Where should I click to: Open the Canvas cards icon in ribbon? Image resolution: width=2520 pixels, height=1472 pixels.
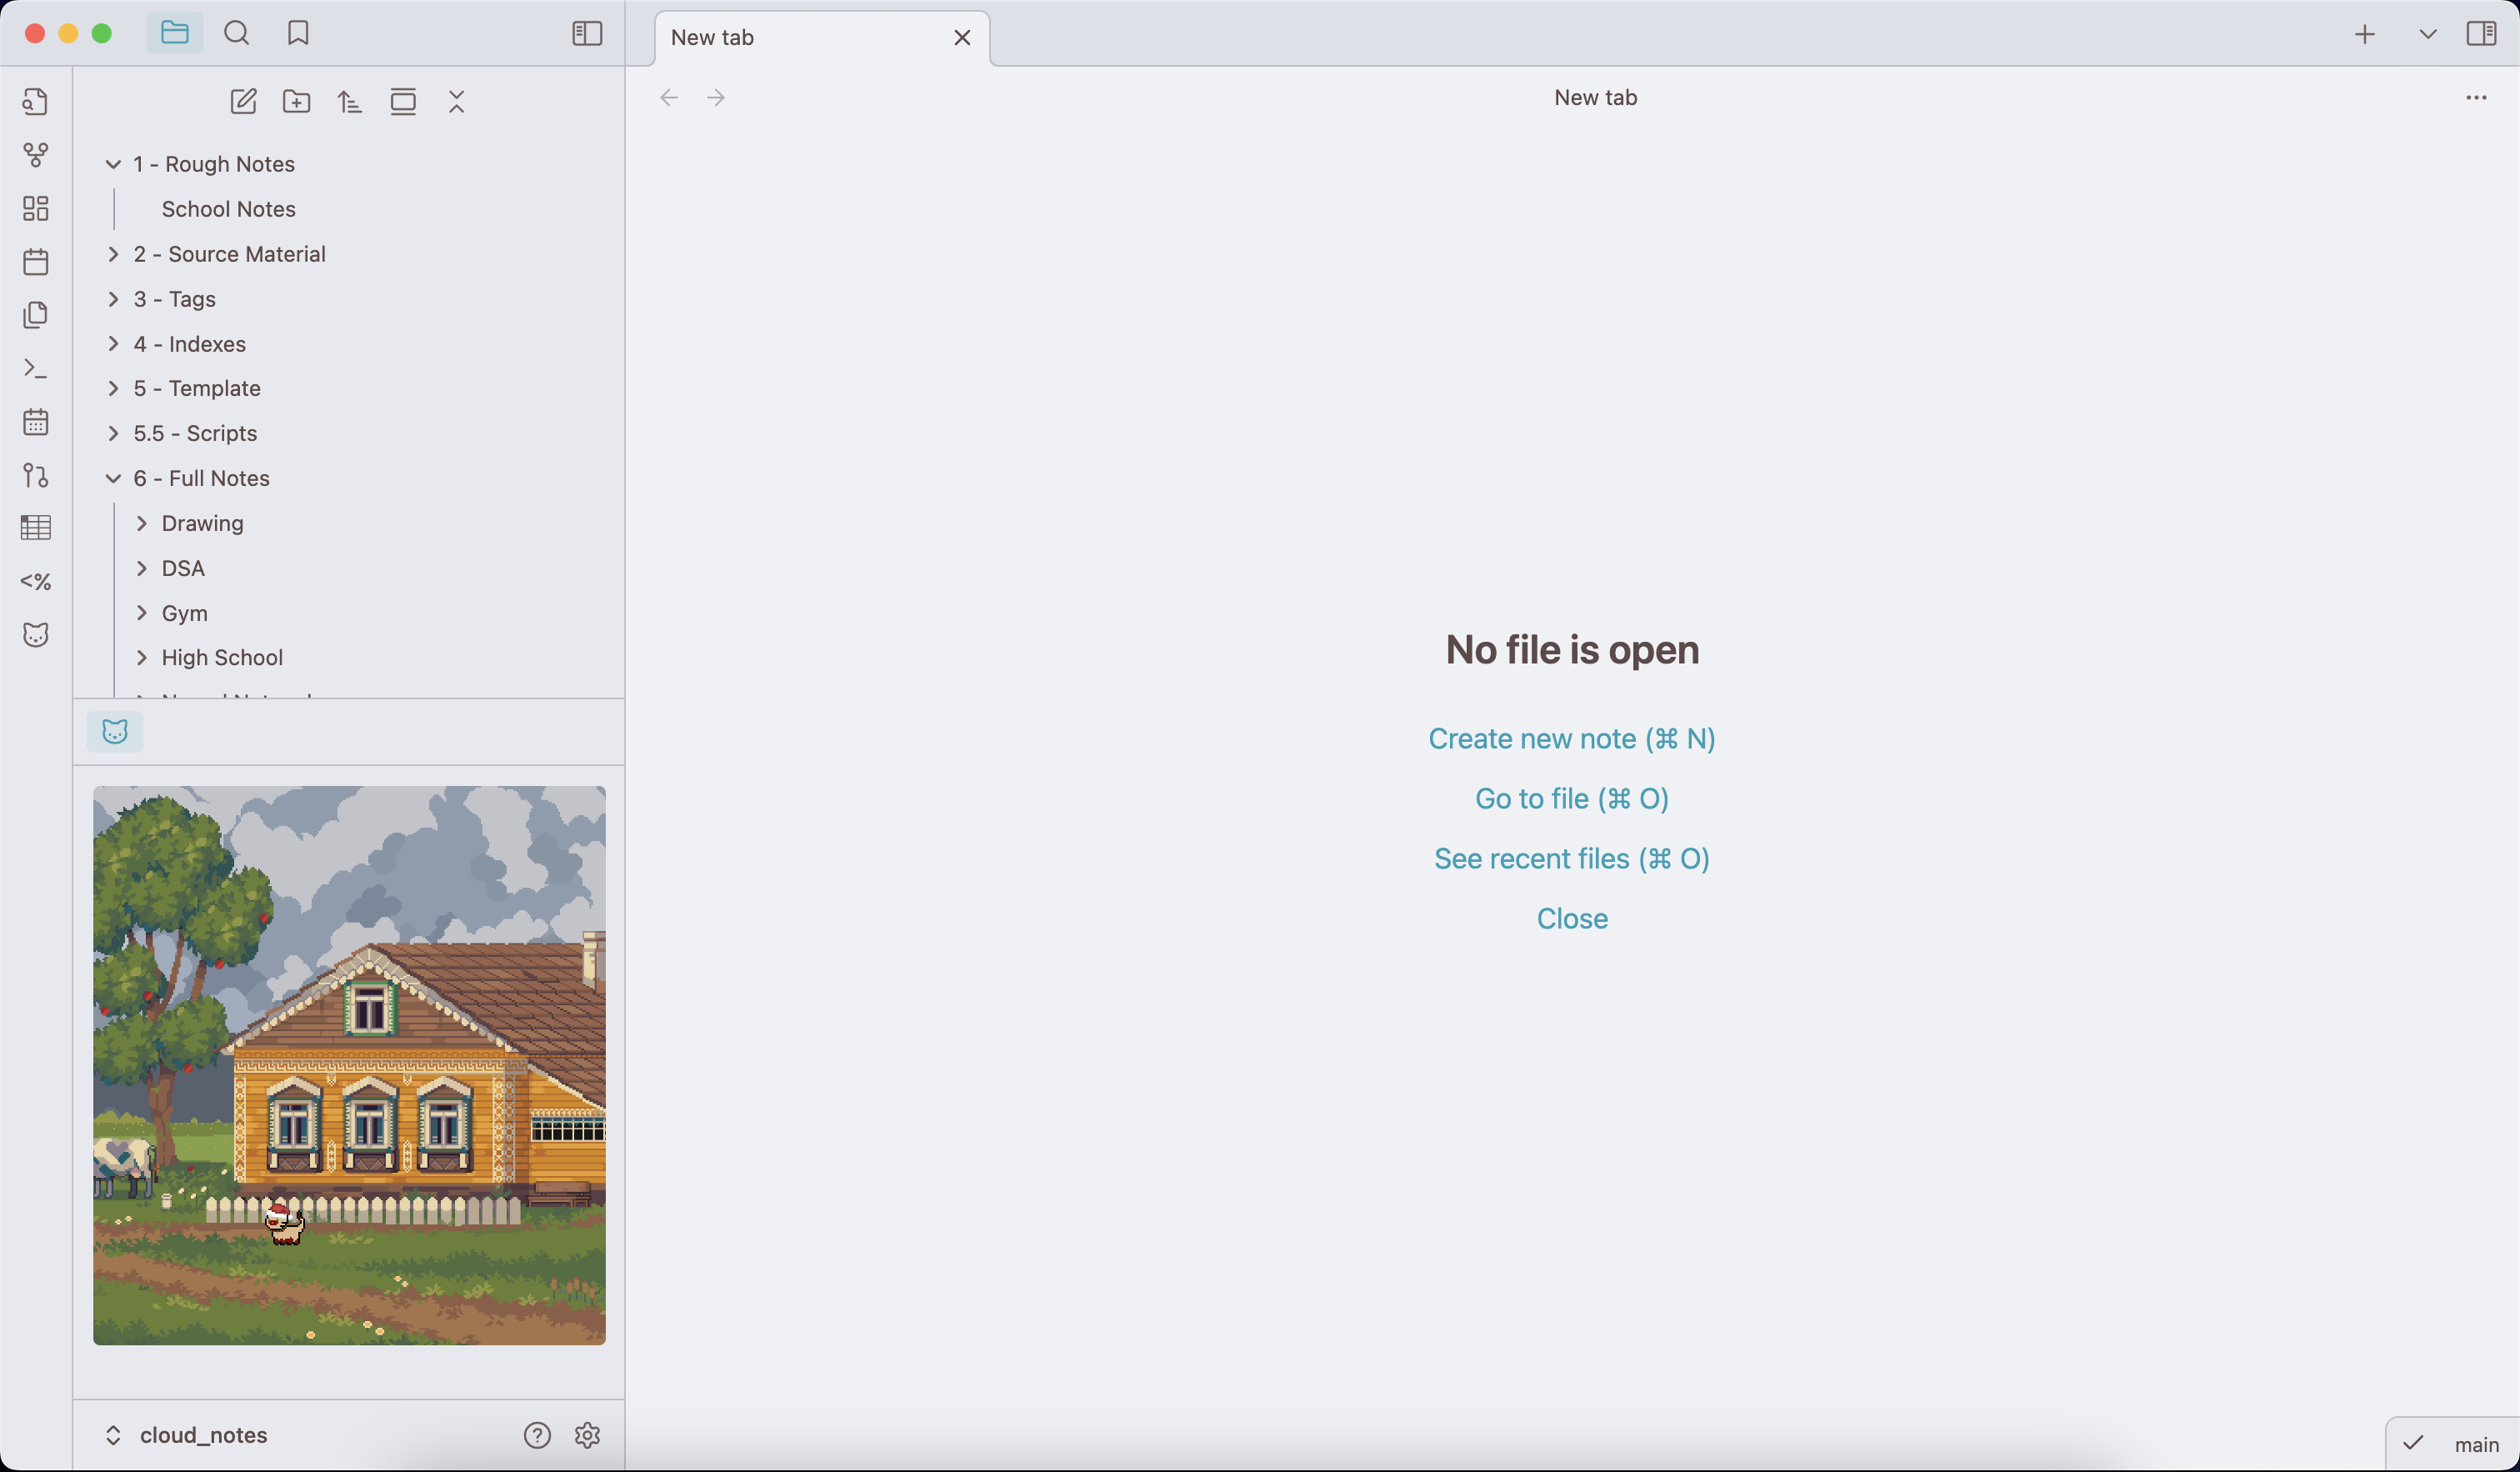(x=36, y=209)
